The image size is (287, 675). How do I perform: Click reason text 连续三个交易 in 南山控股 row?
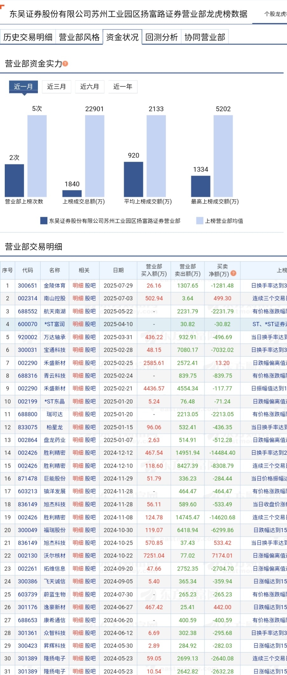[269, 298]
